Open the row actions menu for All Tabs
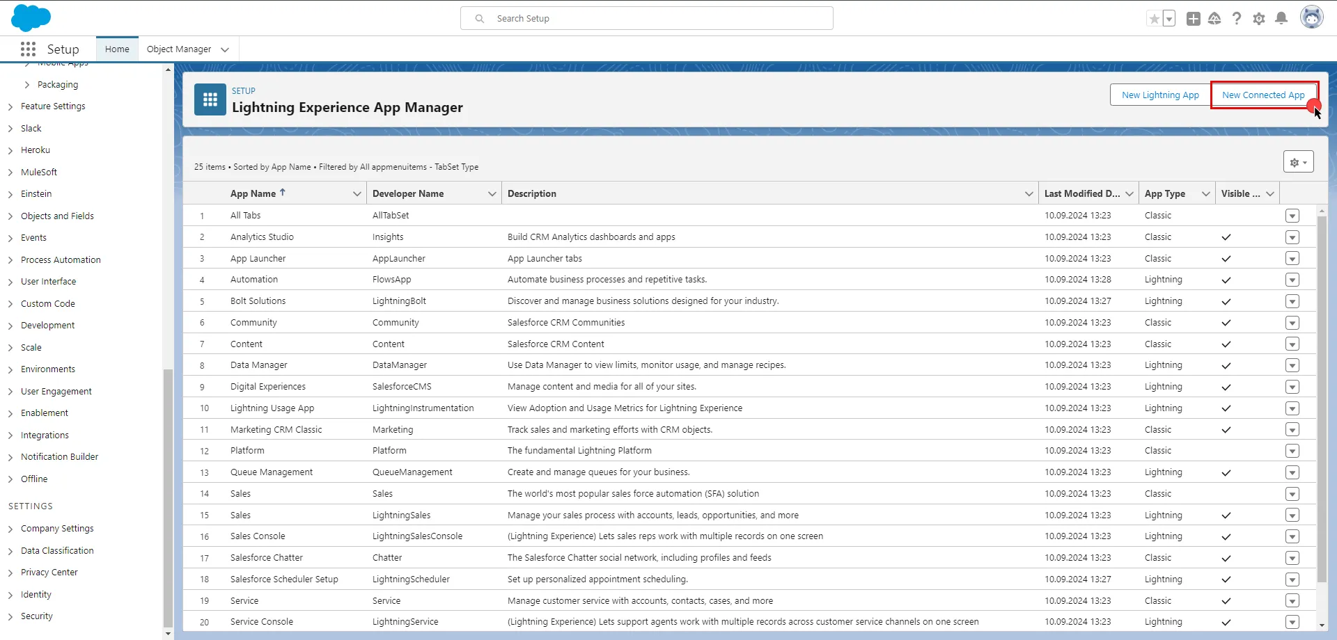 point(1292,216)
